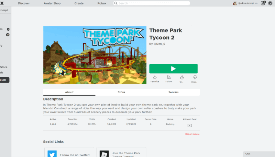Image resolution: width=275 pixels, height=157 pixels.
Task: Click the Favorite star icon
Action: (x=155, y=77)
